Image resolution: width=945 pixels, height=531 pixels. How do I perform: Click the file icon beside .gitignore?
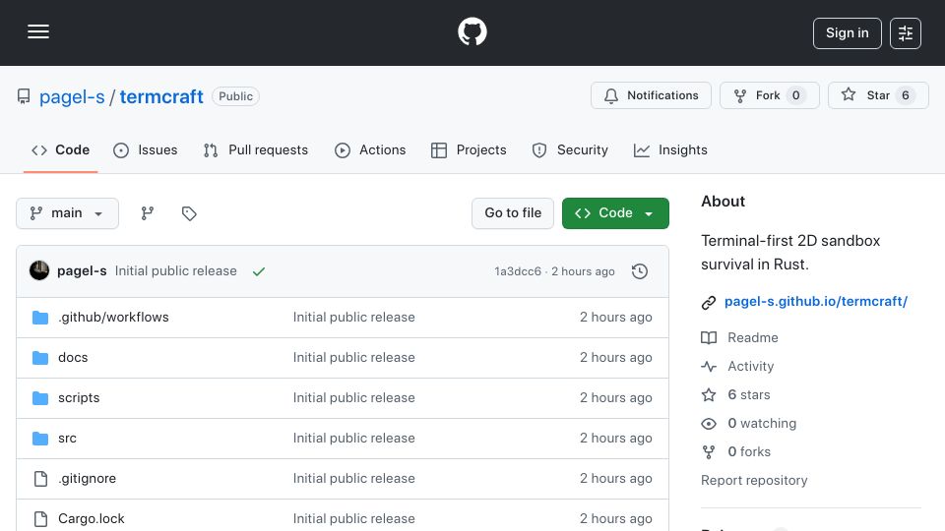40,479
